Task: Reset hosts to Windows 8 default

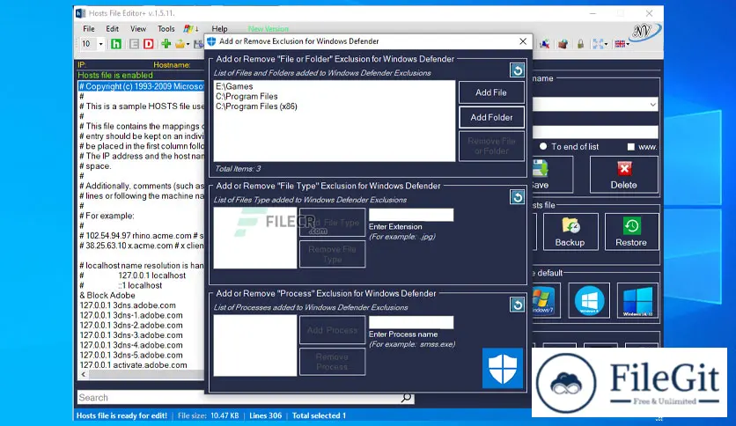Action: tap(589, 301)
